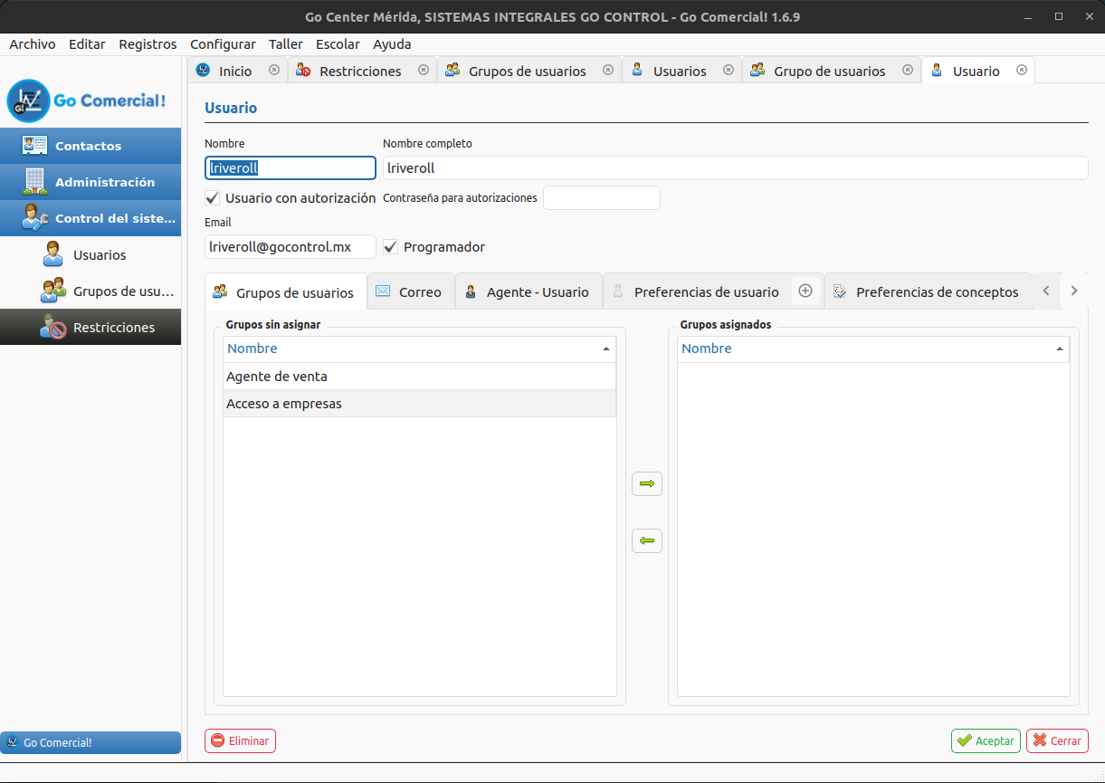Click the Aceptar button
The width and height of the screenshot is (1105, 783).
(x=986, y=740)
